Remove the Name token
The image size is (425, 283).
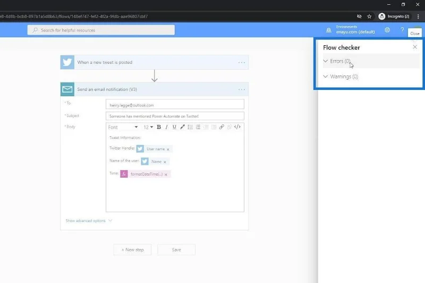click(x=165, y=162)
